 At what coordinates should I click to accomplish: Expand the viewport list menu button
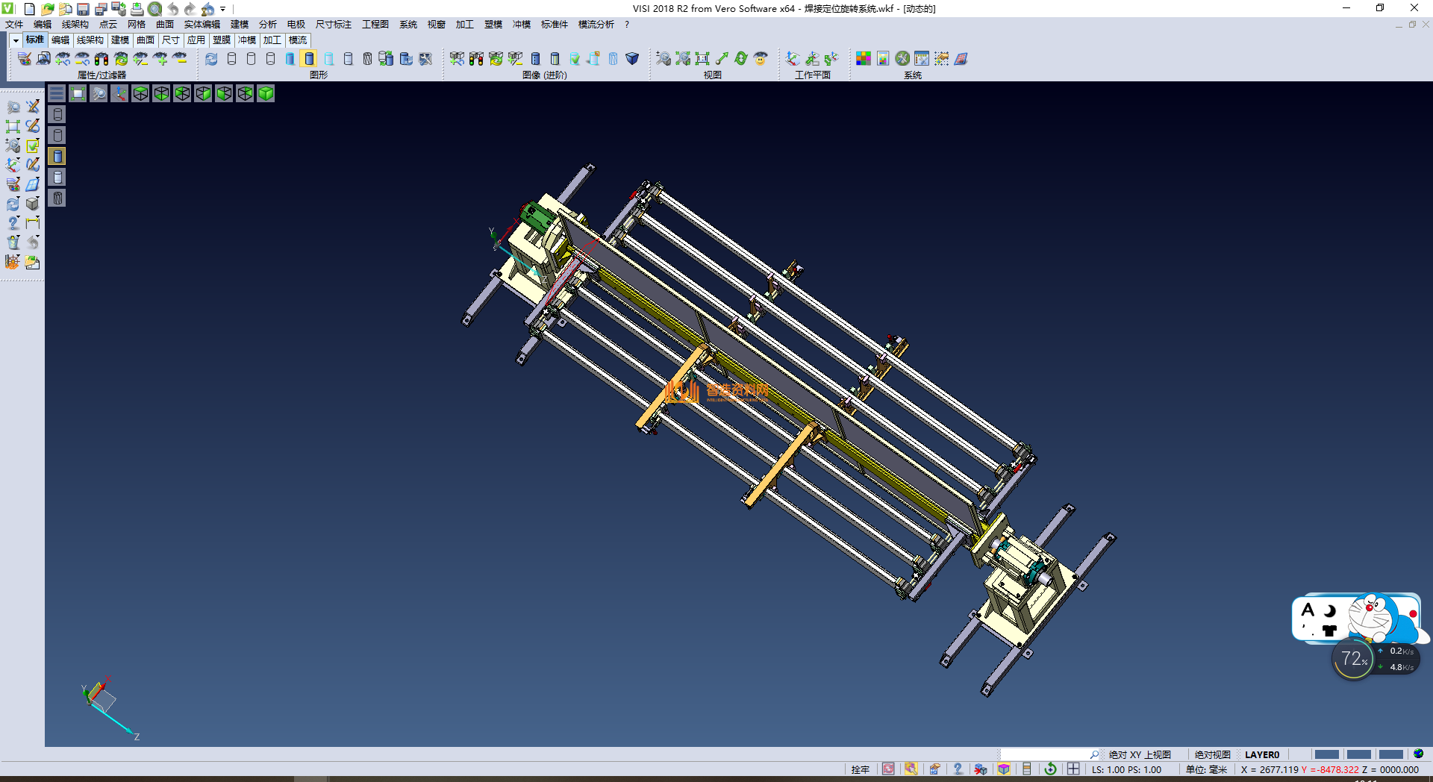pyautogui.click(x=57, y=93)
